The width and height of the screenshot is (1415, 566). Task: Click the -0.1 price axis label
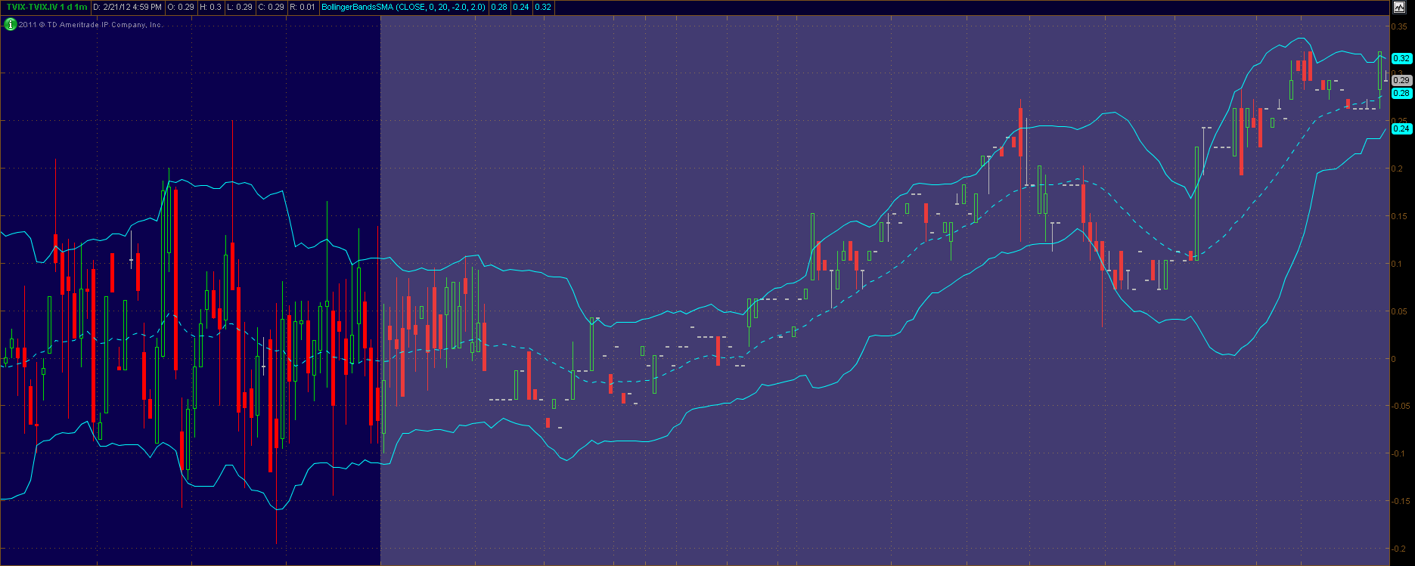[x=1400, y=453]
